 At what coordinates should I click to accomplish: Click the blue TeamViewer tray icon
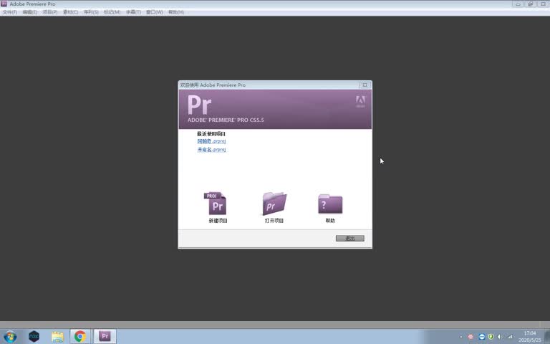(482, 337)
